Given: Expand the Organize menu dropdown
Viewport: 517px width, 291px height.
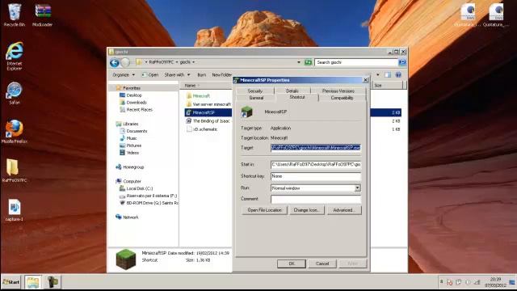Looking at the screenshot, I should click(124, 75).
